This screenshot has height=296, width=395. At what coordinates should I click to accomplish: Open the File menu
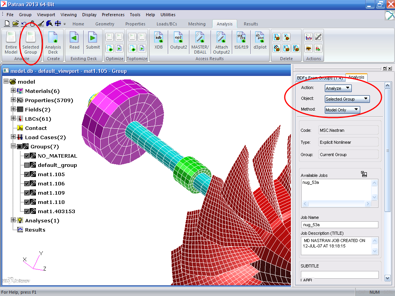point(10,15)
